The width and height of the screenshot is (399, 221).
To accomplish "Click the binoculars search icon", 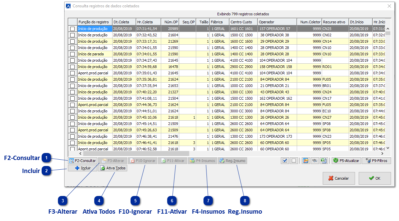I will pos(314,161).
